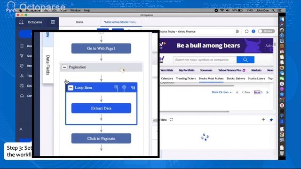This screenshot has width=301, height=169.
Task: Select the Stocks: Most Actives page tab
Action: (x=211, y=78)
